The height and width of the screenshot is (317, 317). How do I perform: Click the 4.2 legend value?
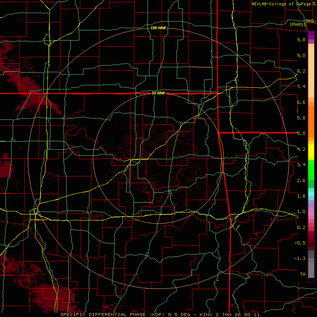[301, 149]
